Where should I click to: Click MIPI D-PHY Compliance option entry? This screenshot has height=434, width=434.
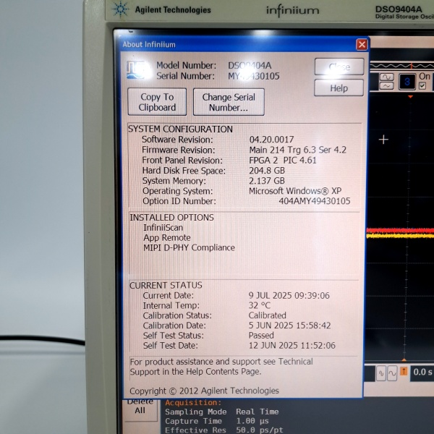(x=189, y=247)
